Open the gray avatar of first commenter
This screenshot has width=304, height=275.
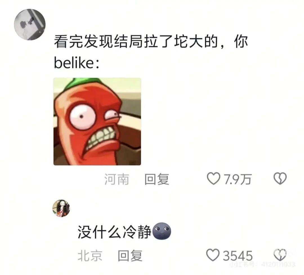[30, 24]
